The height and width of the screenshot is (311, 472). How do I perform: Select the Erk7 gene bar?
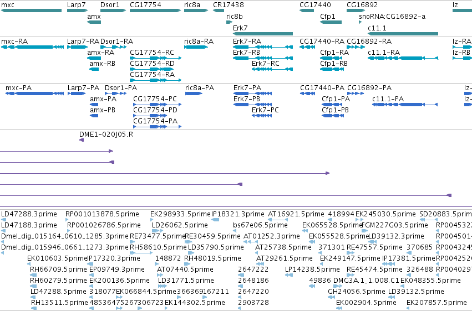click(x=263, y=34)
